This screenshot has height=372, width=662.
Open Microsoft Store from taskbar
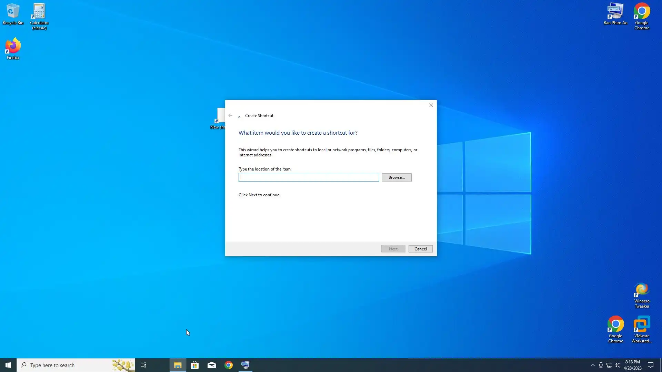[195, 365]
